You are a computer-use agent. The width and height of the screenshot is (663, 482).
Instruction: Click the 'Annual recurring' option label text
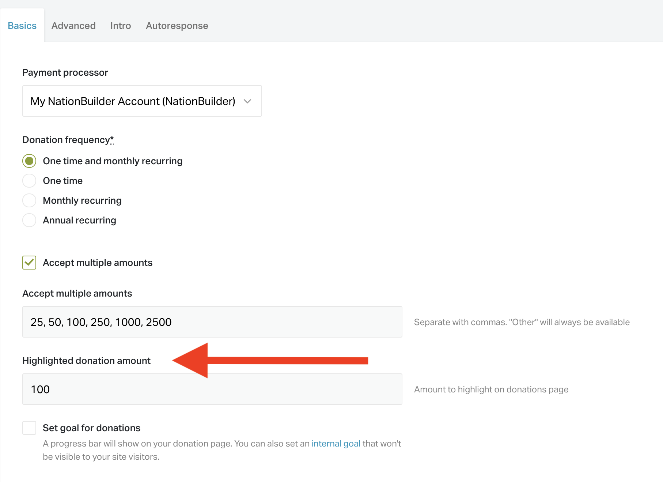[x=79, y=220]
